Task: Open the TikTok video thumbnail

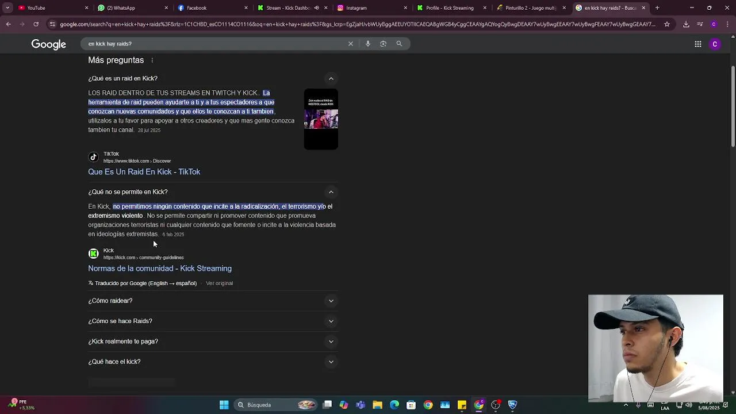Action: click(321, 119)
